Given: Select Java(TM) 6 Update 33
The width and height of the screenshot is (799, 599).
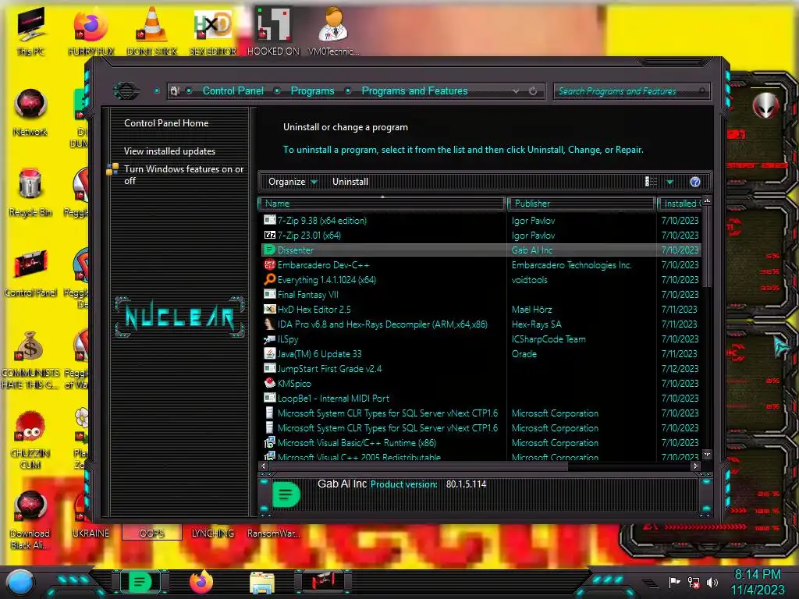Looking at the screenshot, I should (x=481, y=353).
